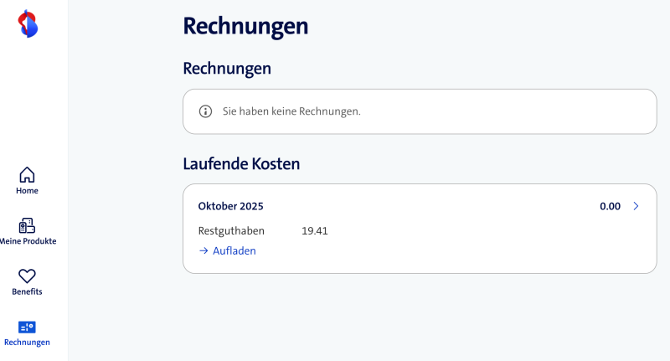Screen dimensions: 670x361
Task: Click the Aufladen link
Action: 234,250
